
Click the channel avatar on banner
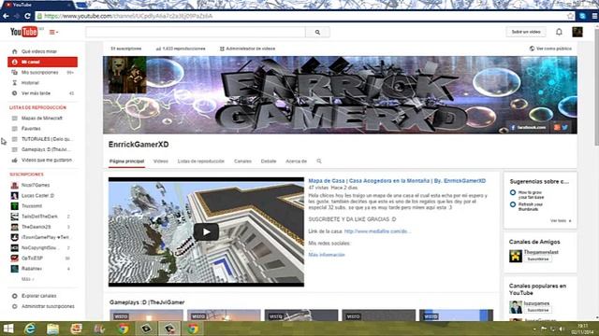(x=127, y=75)
